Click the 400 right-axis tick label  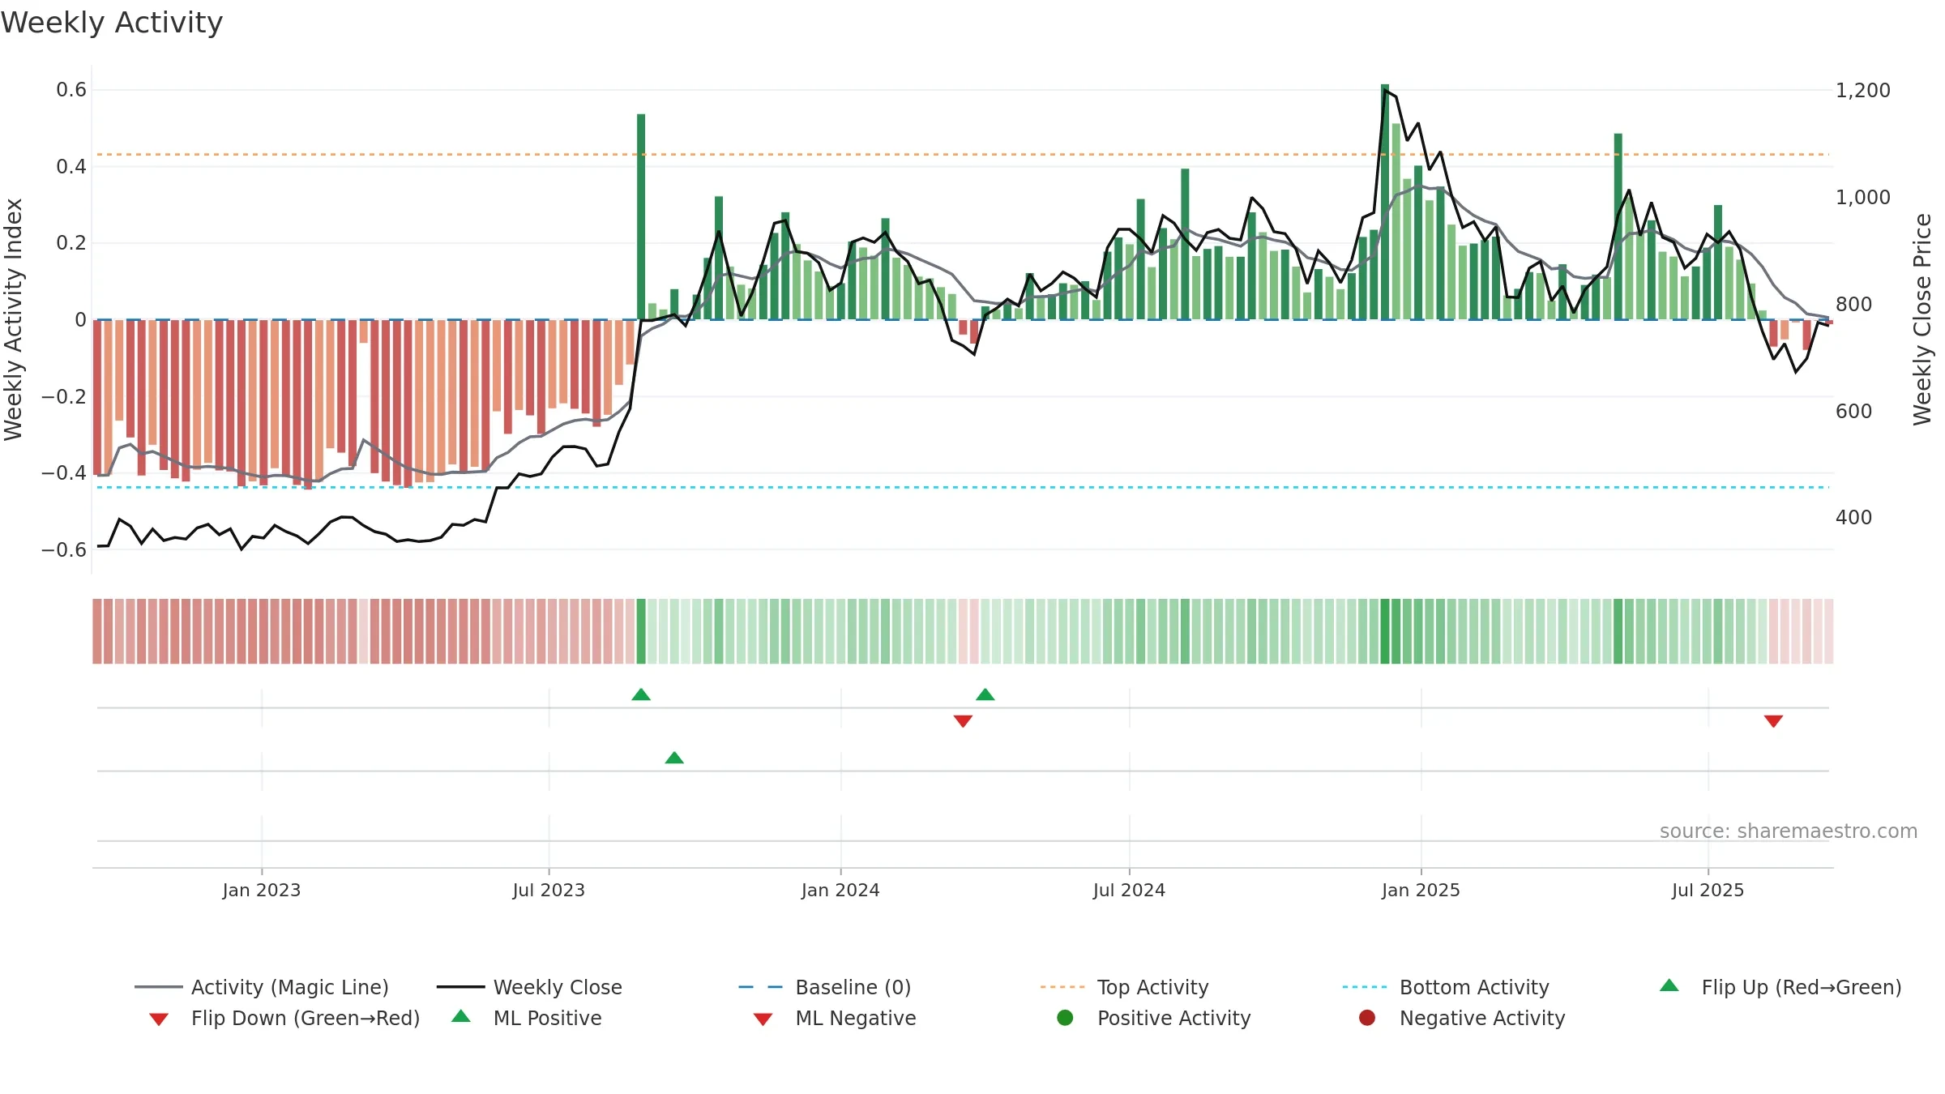tap(1853, 518)
